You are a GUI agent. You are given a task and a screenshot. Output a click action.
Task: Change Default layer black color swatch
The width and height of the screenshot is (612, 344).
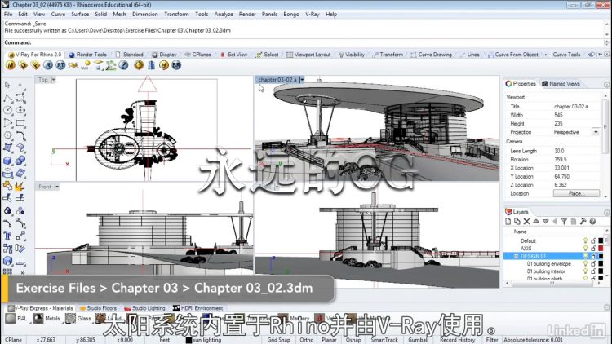pyautogui.click(x=601, y=240)
